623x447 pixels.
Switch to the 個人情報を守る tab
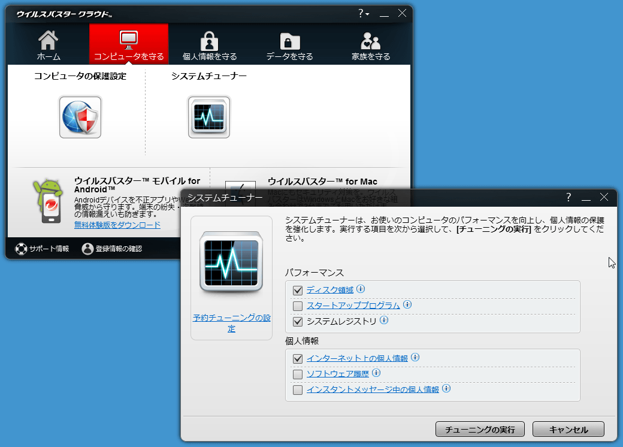pos(210,44)
